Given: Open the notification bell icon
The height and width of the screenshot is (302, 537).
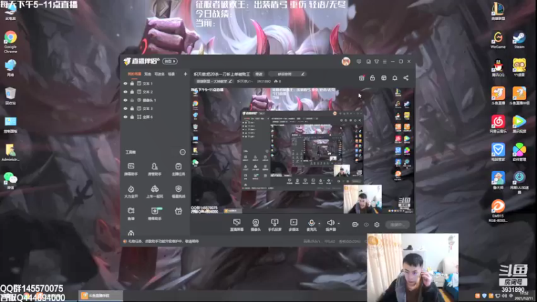Looking at the screenshot, I should pyautogui.click(x=395, y=78).
